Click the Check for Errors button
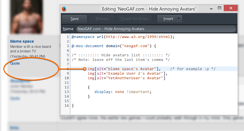244x131 pixels. [134, 19]
